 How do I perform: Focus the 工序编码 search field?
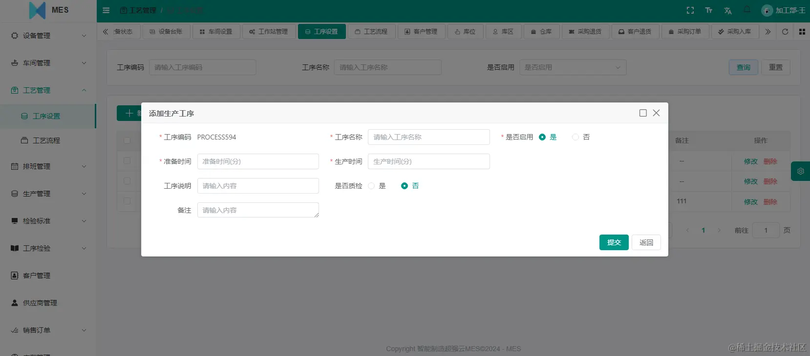202,67
